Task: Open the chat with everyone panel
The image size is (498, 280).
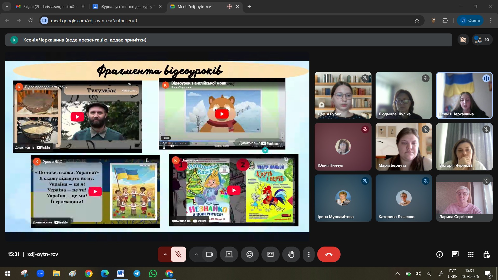Action: click(x=455, y=254)
